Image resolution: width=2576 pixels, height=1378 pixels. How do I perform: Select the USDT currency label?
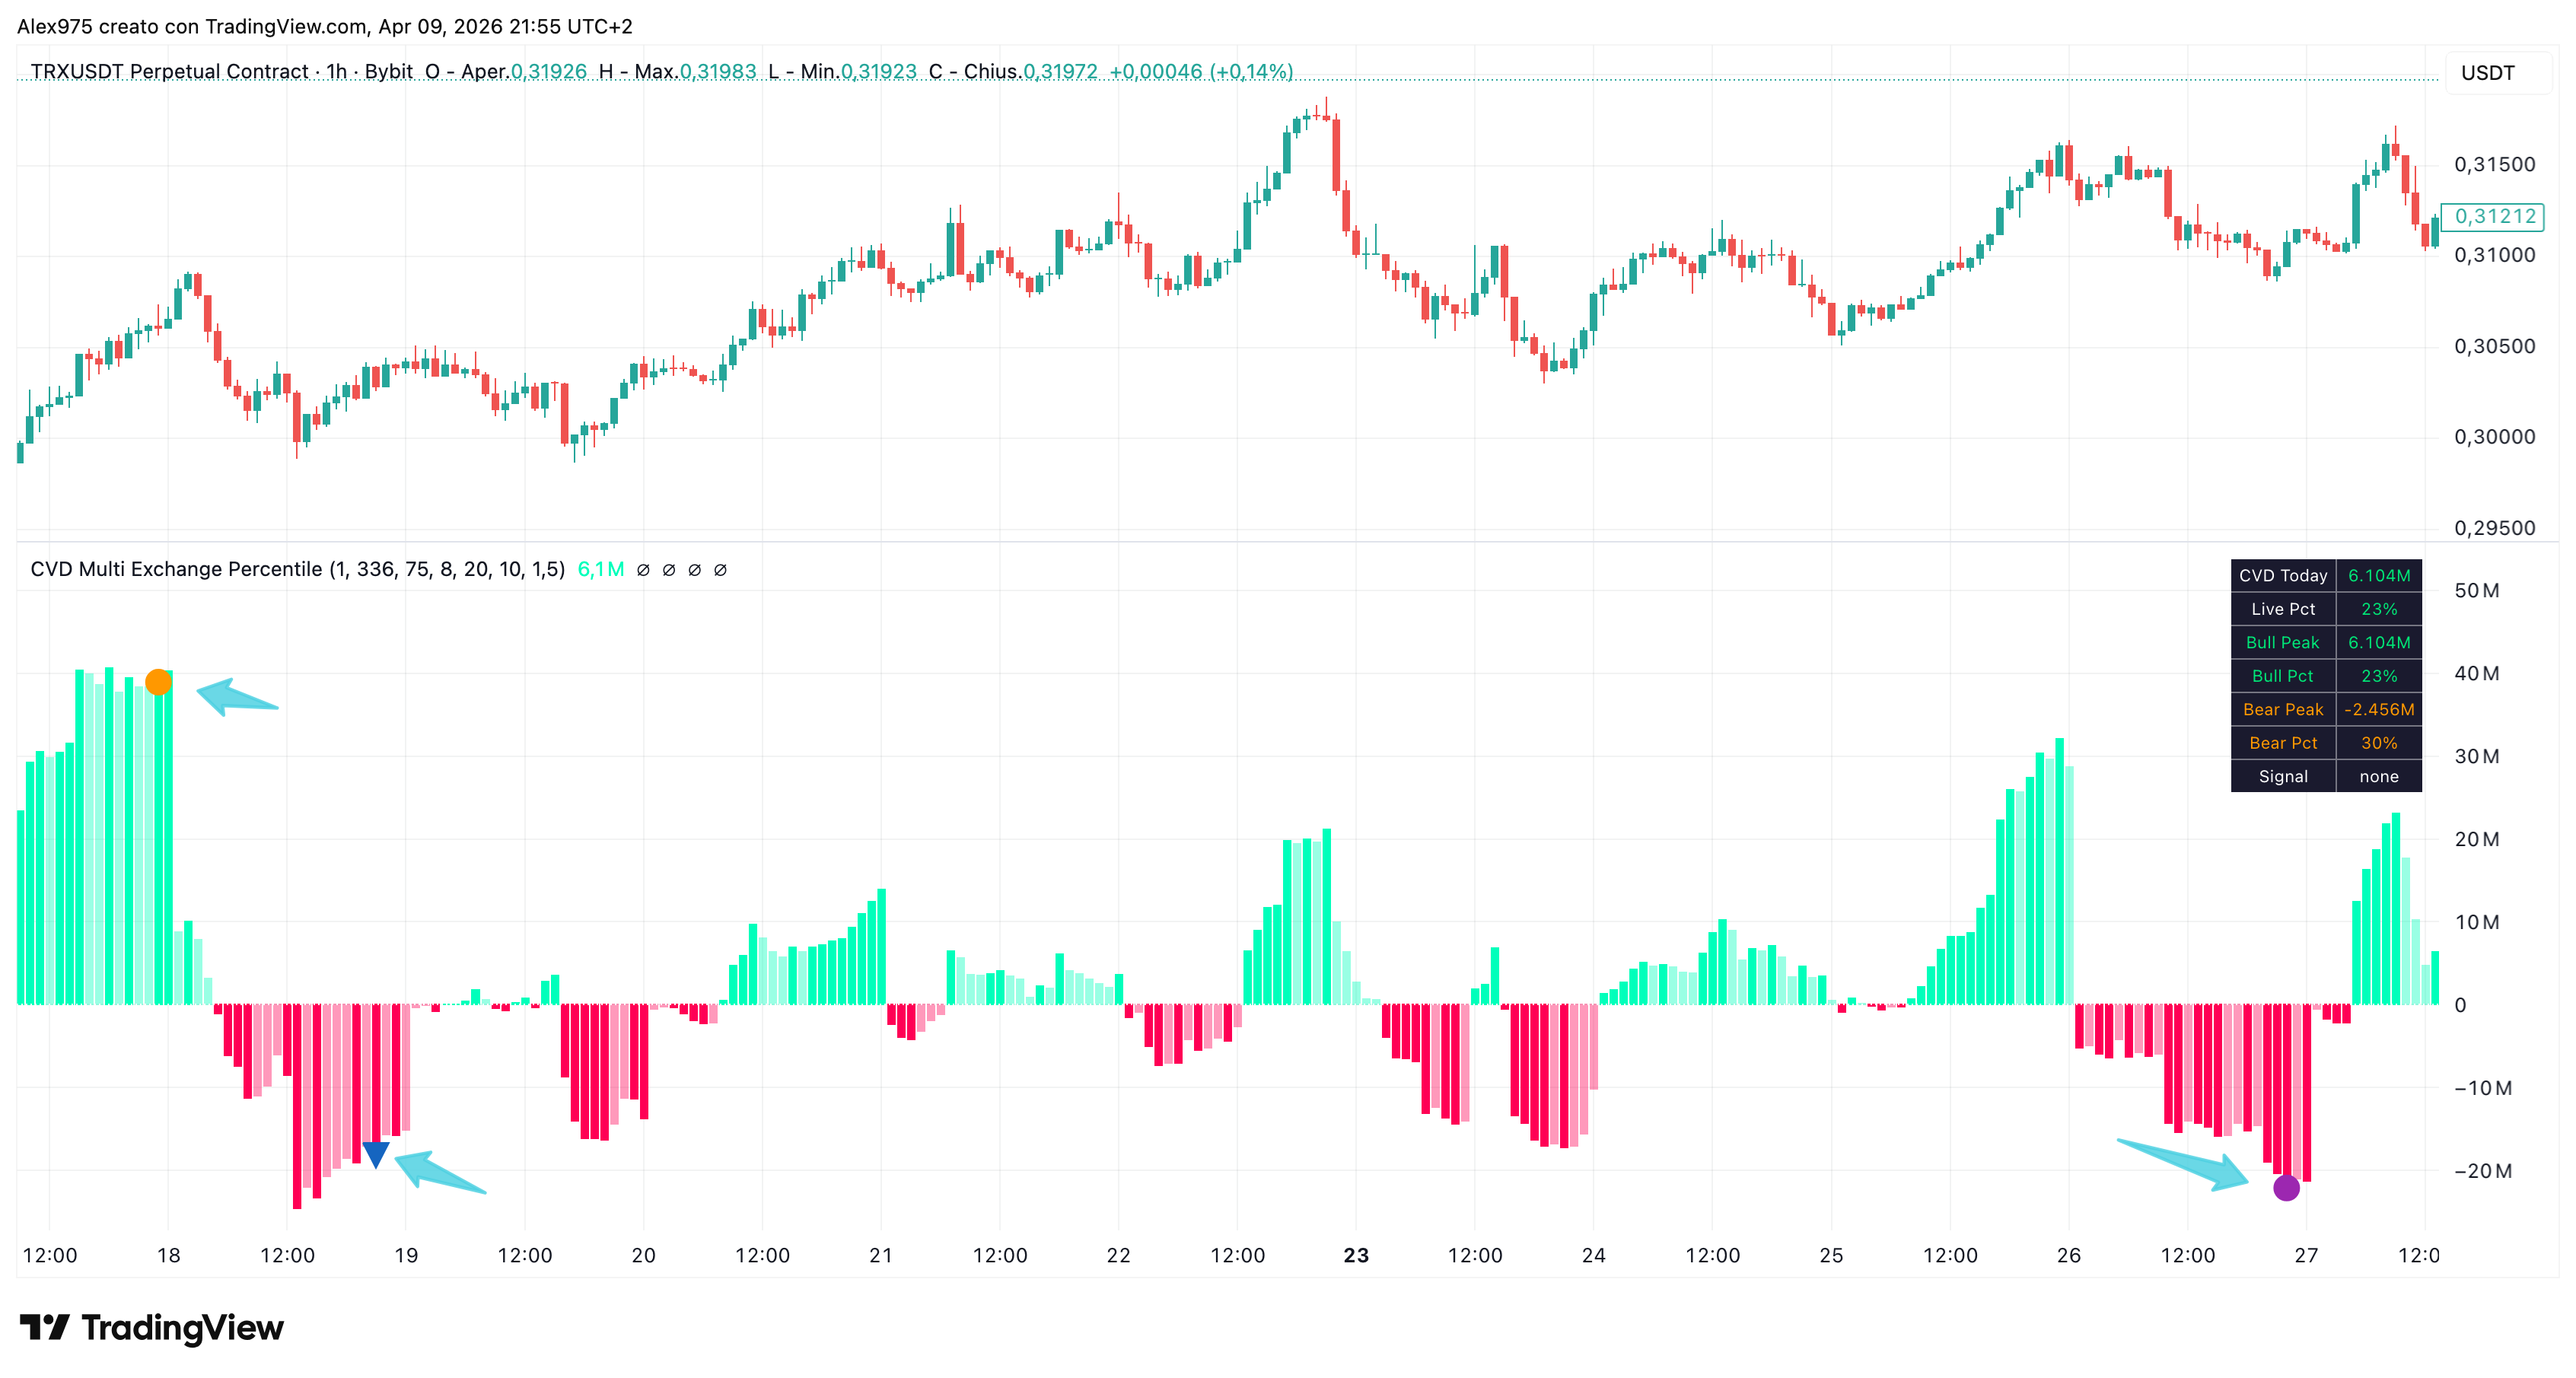(x=2487, y=73)
